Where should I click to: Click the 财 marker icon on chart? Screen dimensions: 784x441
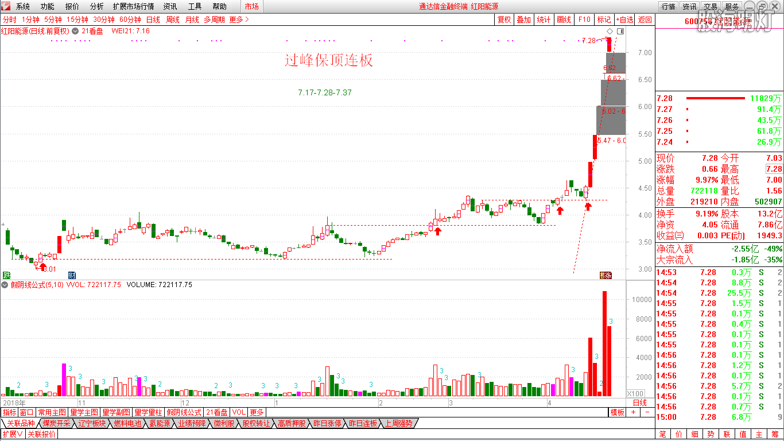[x=72, y=275]
